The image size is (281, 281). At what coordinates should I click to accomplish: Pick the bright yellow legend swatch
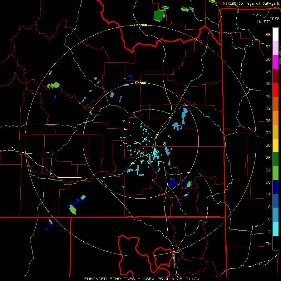tap(276, 145)
